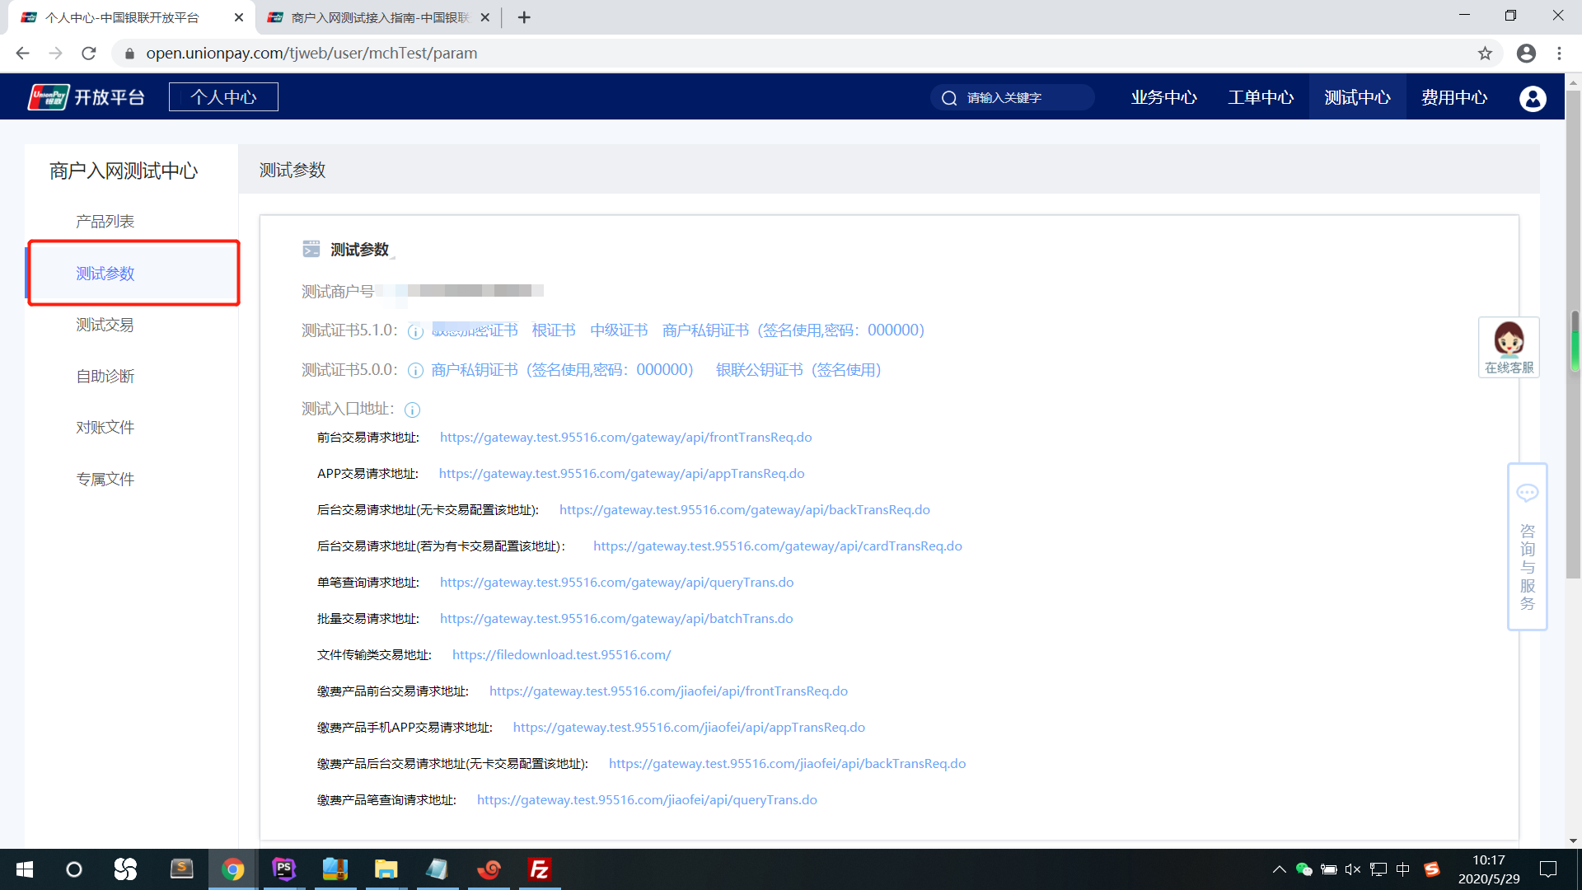Image resolution: width=1582 pixels, height=890 pixels.
Task: Click the info icon beside 测试证书5.0.0
Action: (x=414, y=371)
